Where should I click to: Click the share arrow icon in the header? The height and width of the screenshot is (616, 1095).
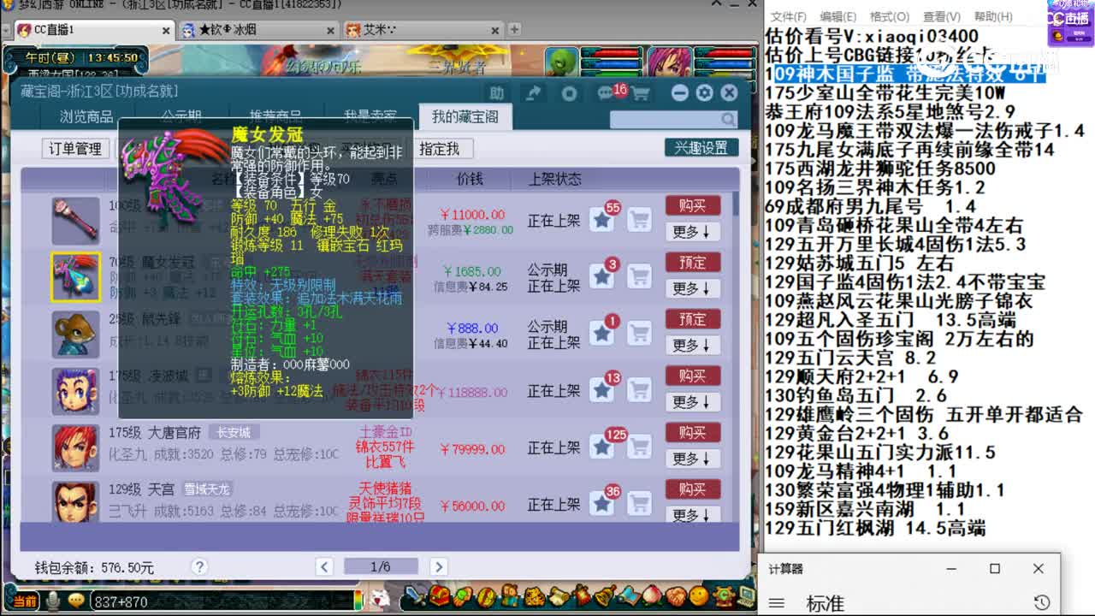pyautogui.click(x=533, y=92)
